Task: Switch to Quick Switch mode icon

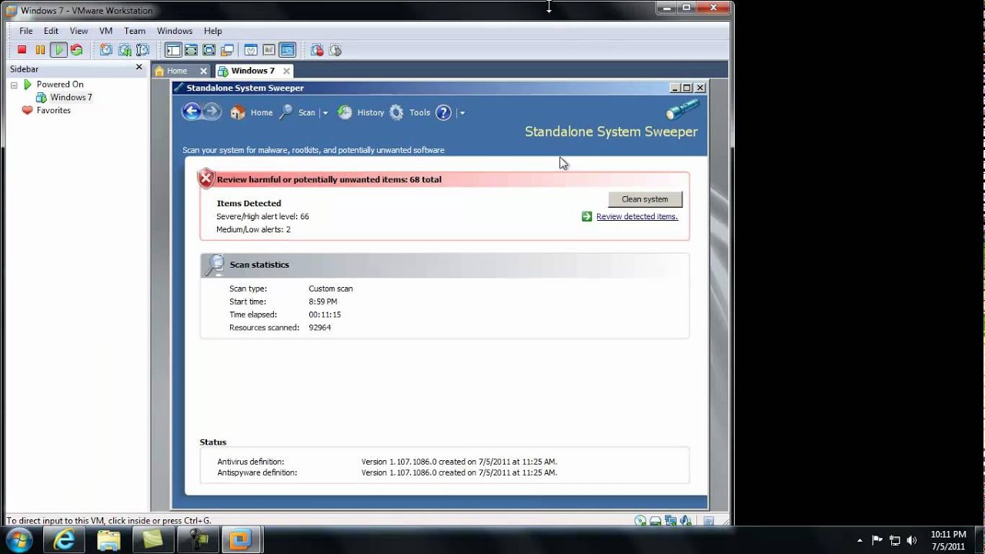Action: [192, 50]
